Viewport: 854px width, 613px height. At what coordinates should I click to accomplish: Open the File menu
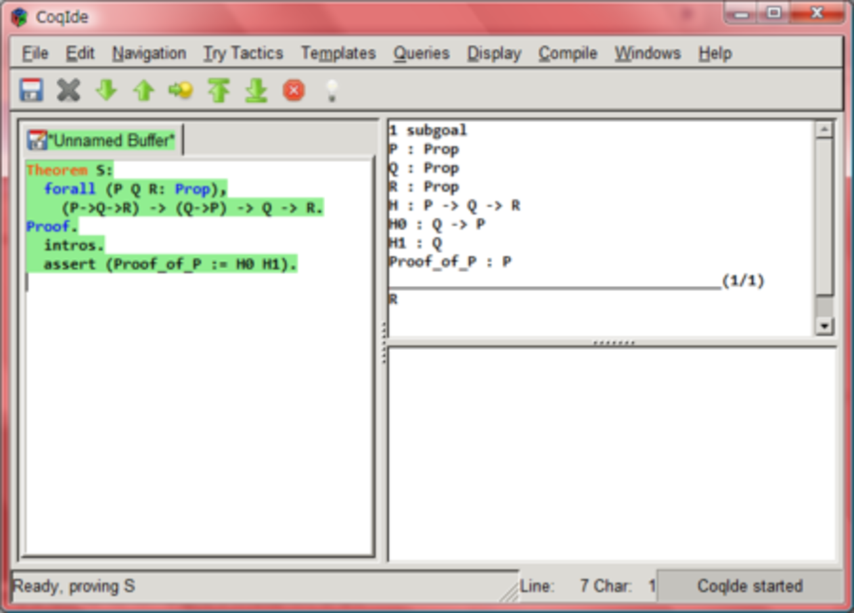35,53
